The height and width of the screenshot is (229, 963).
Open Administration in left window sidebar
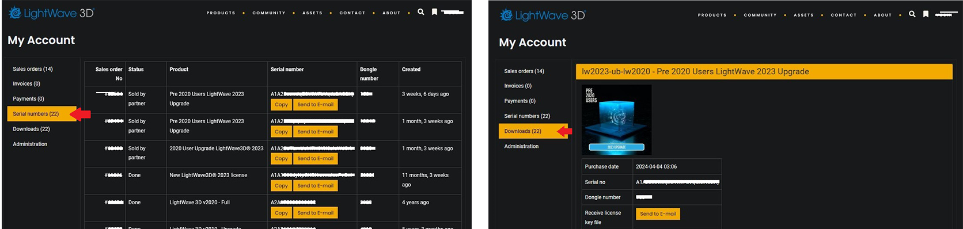(30, 144)
